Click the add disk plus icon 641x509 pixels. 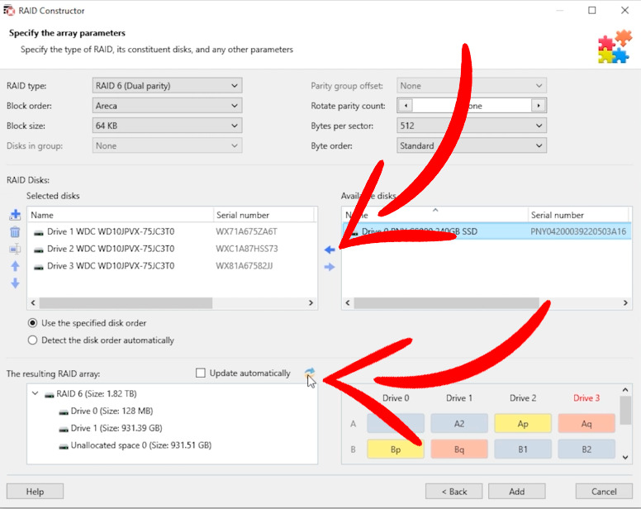click(x=15, y=215)
